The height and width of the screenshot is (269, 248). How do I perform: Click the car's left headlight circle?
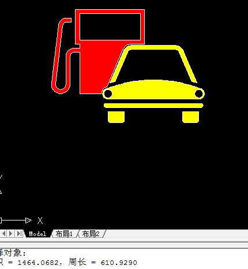pyautogui.click(x=108, y=94)
